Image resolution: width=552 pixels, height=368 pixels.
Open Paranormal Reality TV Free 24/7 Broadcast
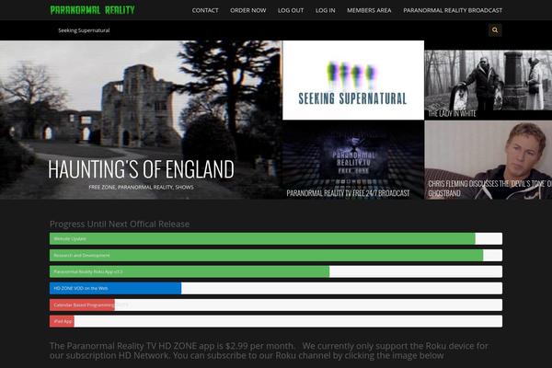pyautogui.click(x=353, y=160)
